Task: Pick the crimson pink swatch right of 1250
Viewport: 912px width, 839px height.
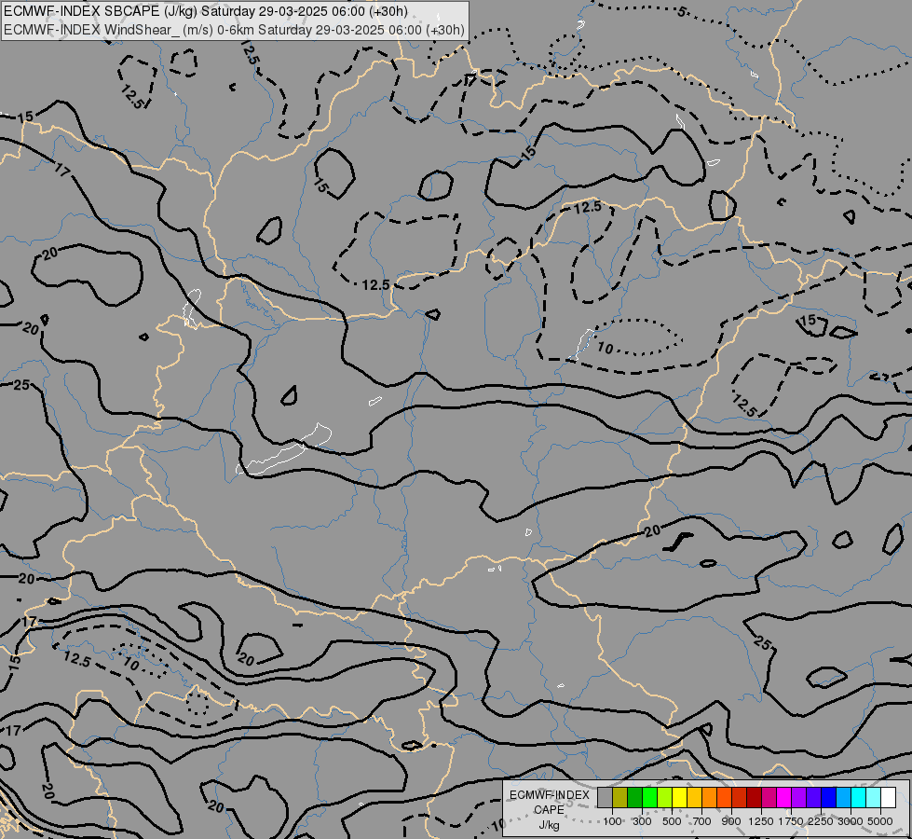Action: point(769,797)
